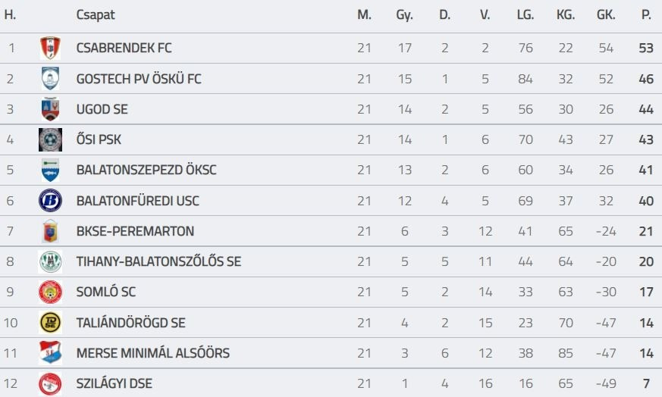Image resolution: width=662 pixels, height=397 pixels.
Task: Click the Ugod SE team crest
Action: [50, 109]
